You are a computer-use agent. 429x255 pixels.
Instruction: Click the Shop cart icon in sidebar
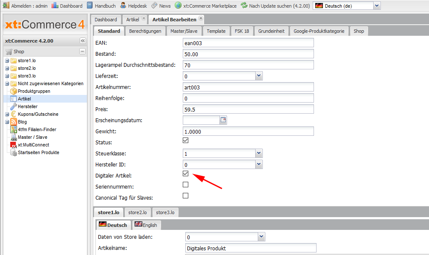coord(9,52)
